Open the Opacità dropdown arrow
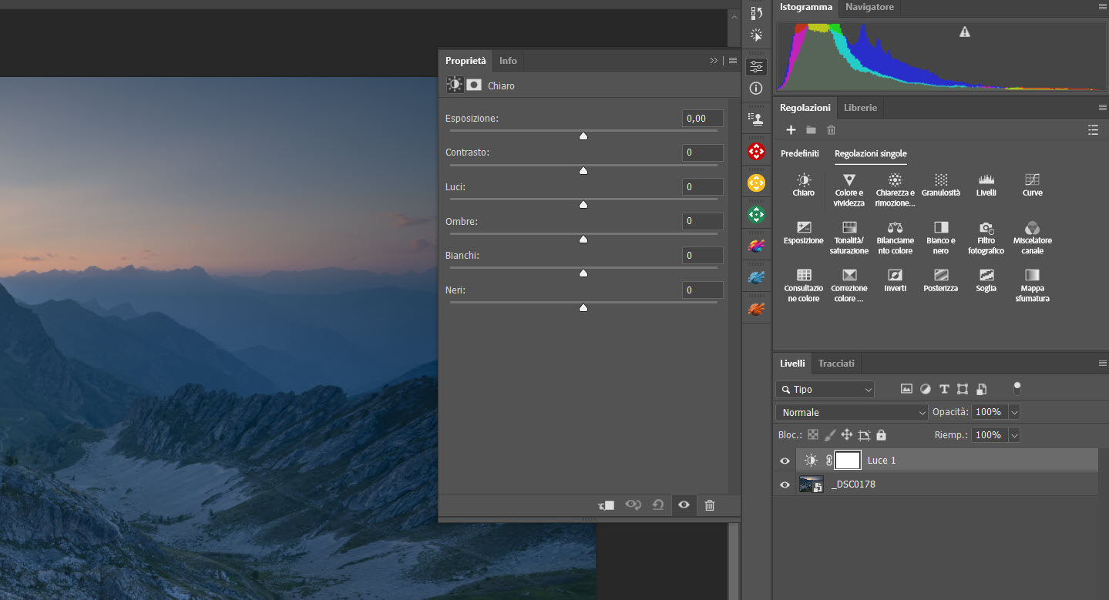Image resolution: width=1109 pixels, height=600 pixels. [1014, 413]
